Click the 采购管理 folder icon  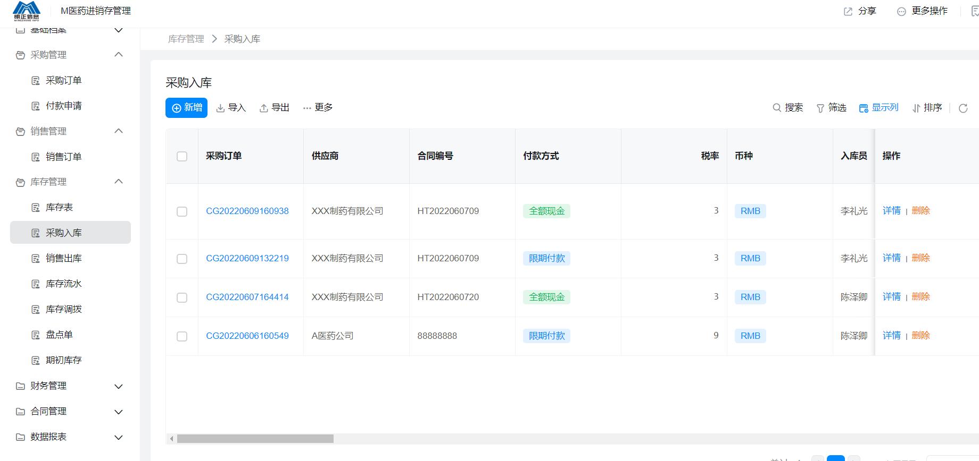pyautogui.click(x=20, y=55)
